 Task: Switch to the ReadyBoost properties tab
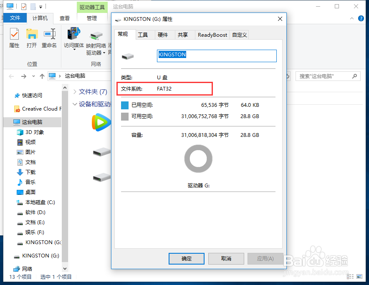click(x=212, y=35)
